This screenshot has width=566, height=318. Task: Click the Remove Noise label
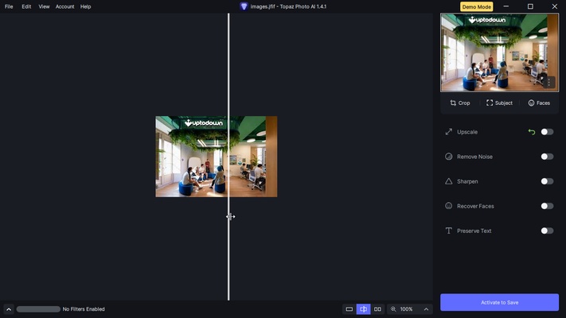(x=474, y=157)
